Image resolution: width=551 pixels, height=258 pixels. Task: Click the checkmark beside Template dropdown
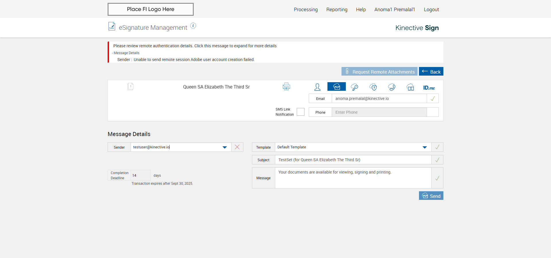(437, 147)
